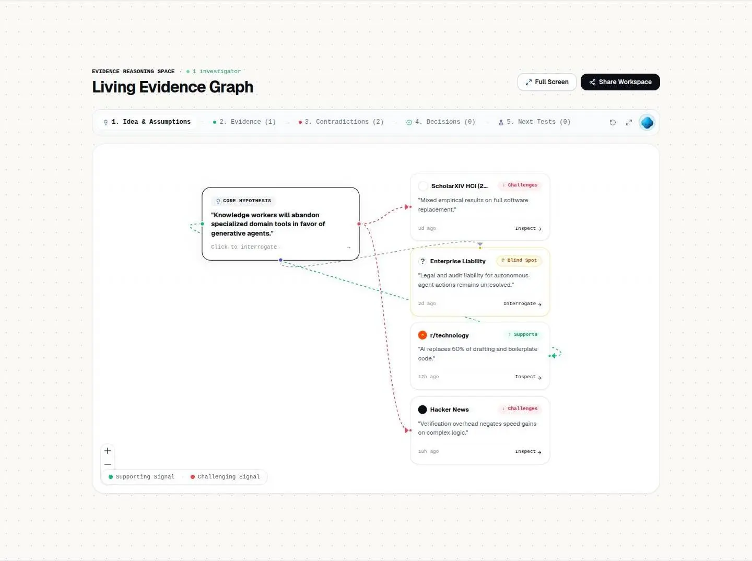Select the 4. Decisions (0) step

tap(441, 122)
